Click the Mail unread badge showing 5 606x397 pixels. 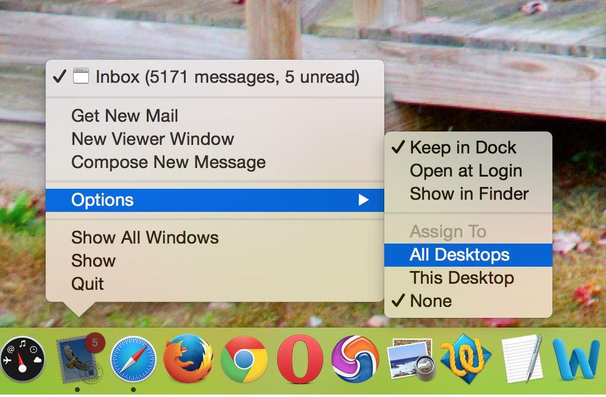click(94, 342)
